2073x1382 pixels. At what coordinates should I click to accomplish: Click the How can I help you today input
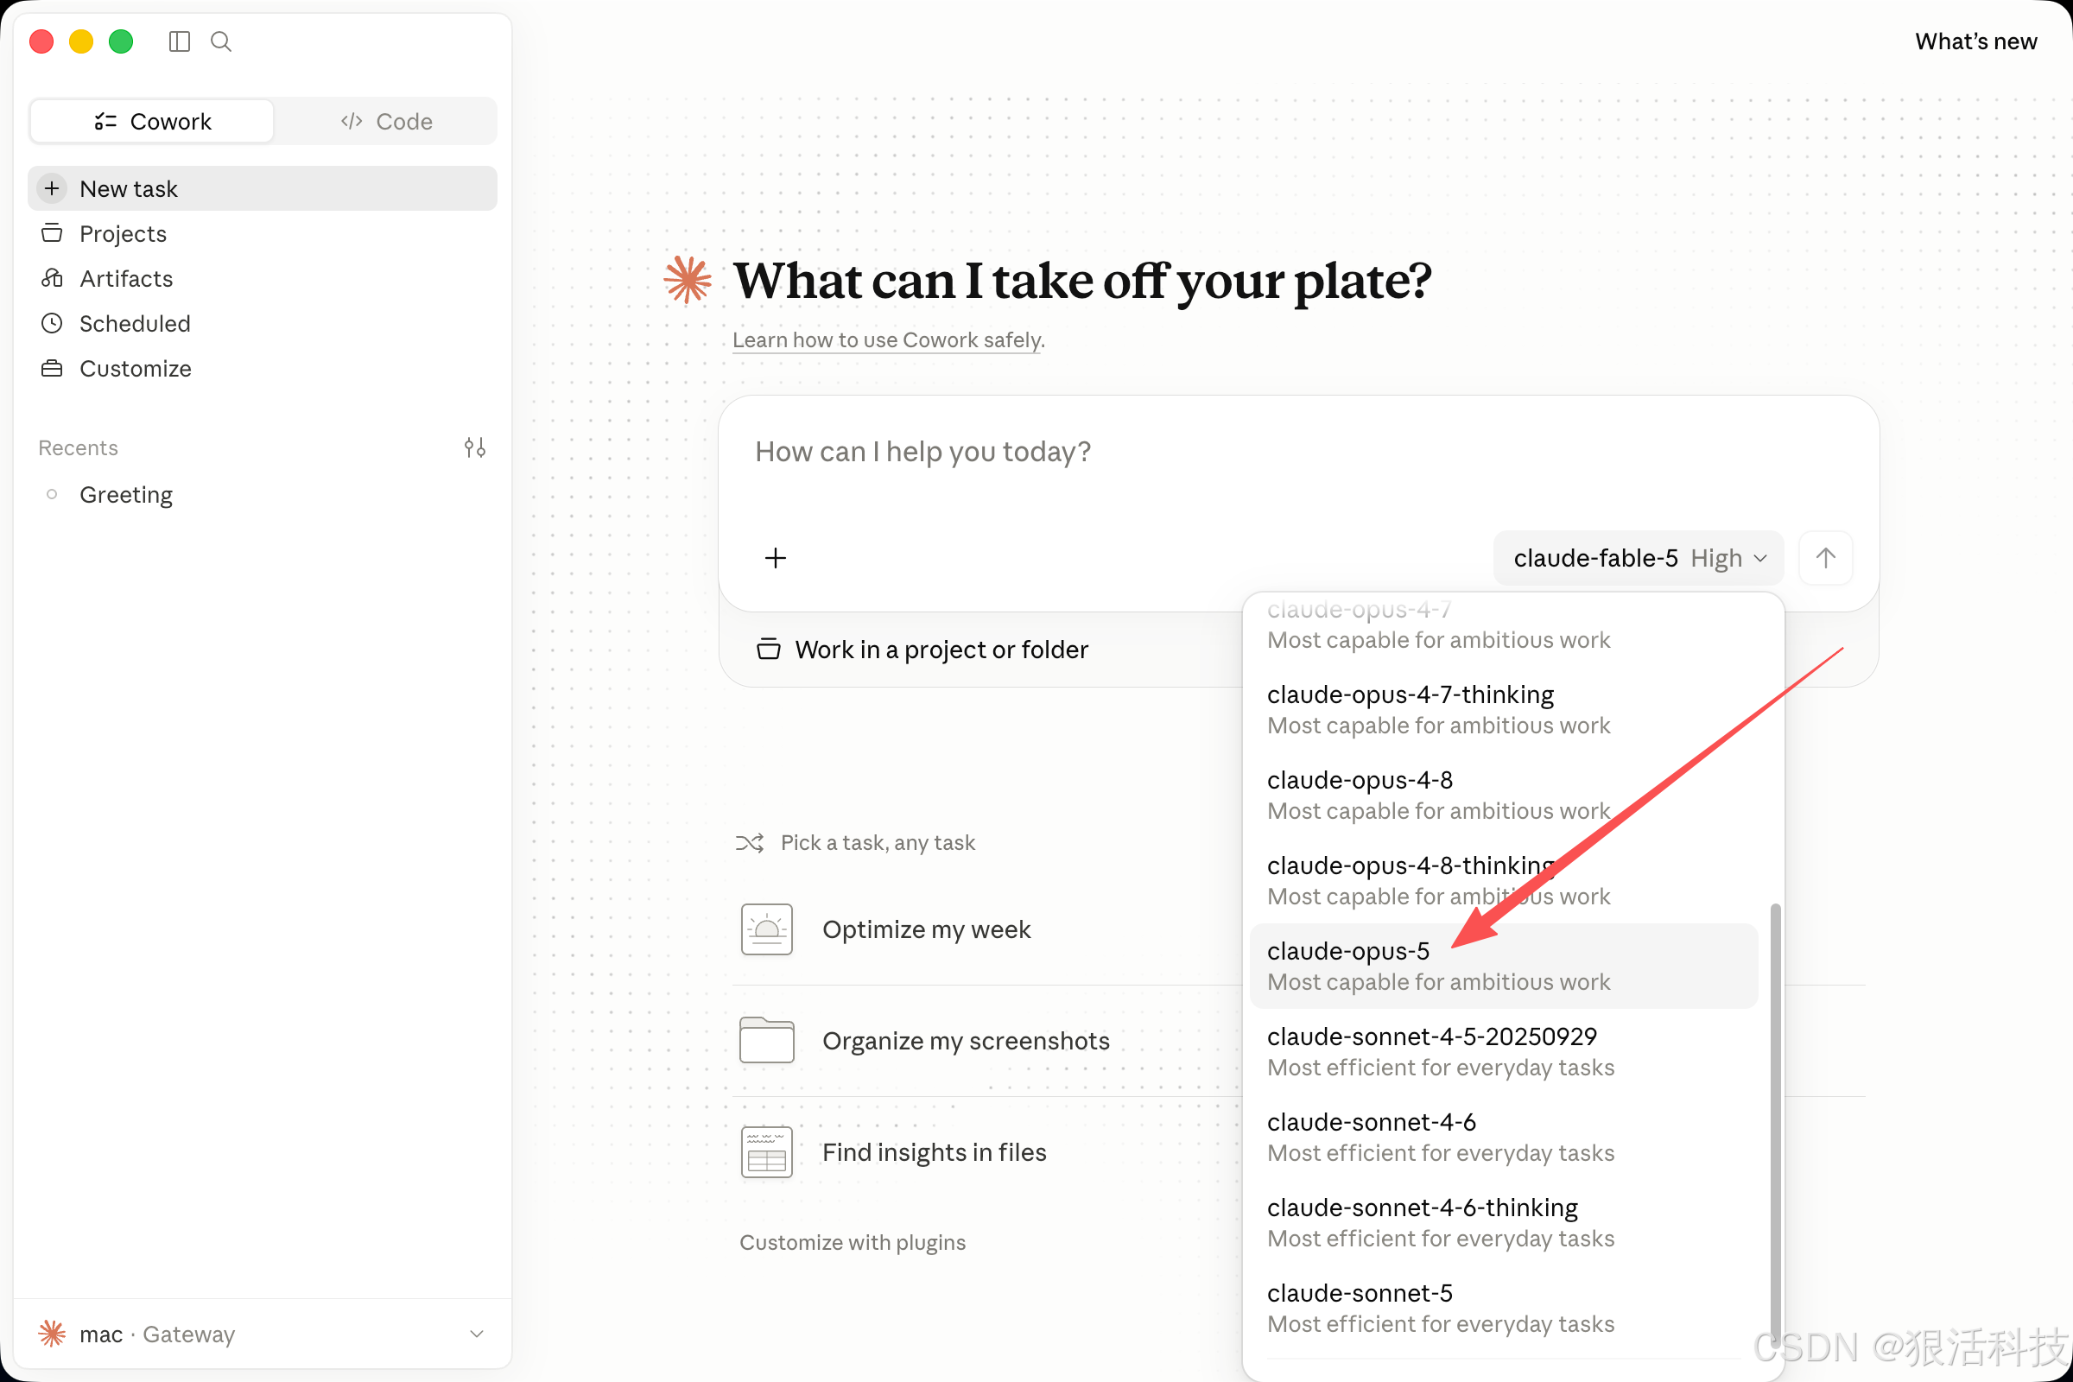1298,452
